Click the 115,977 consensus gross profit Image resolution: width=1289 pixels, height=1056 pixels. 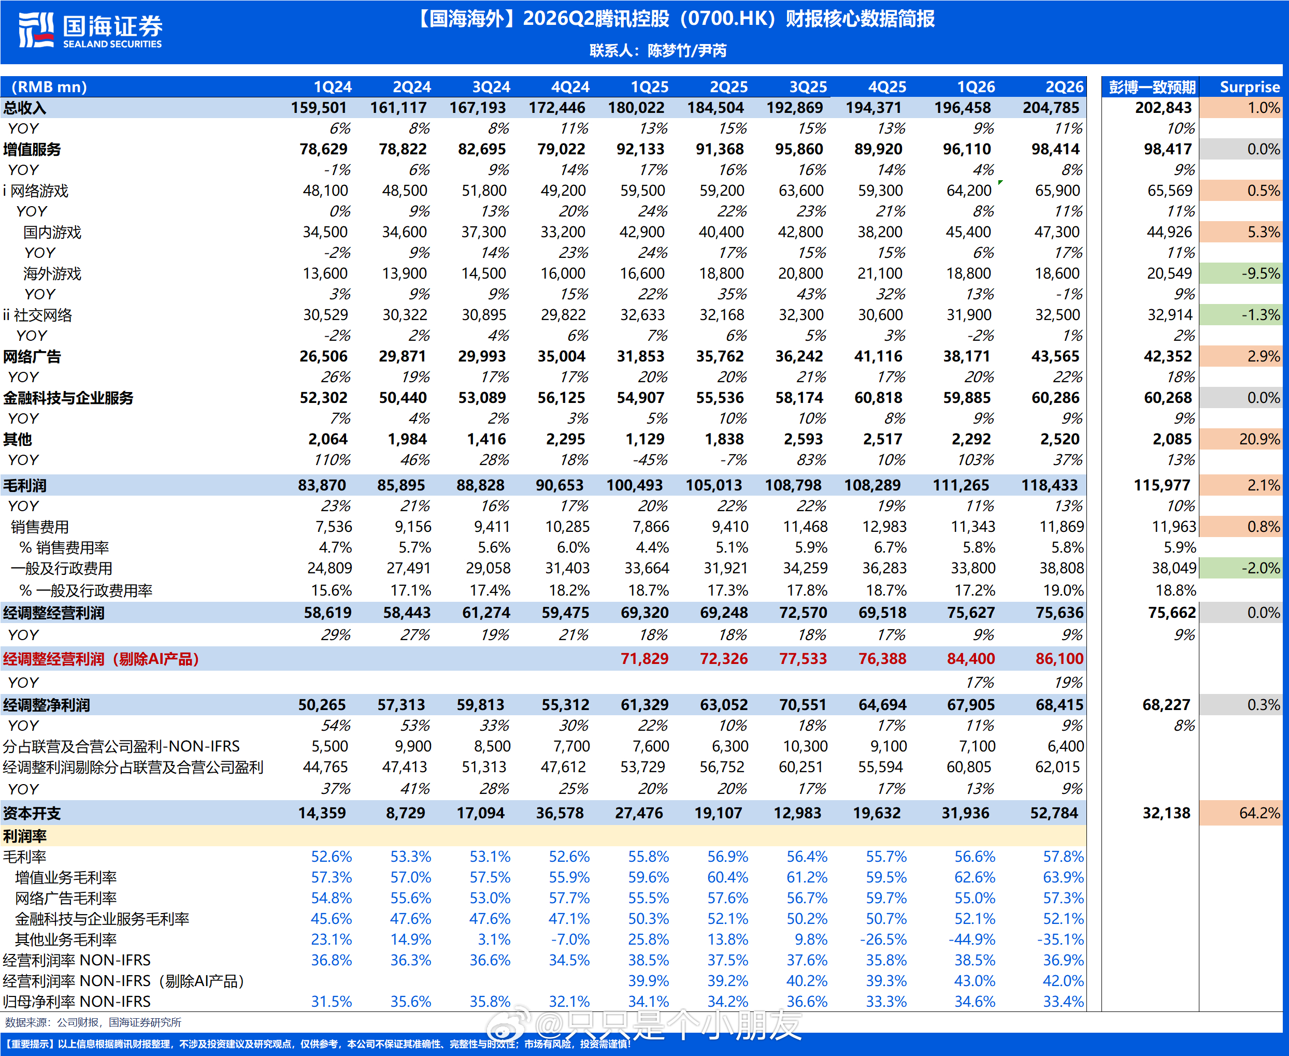coord(1163,485)
